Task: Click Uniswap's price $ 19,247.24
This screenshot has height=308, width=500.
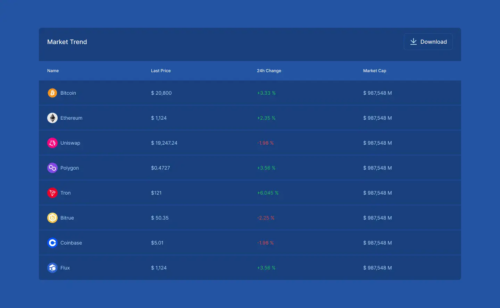Action: tap(164, 143)
